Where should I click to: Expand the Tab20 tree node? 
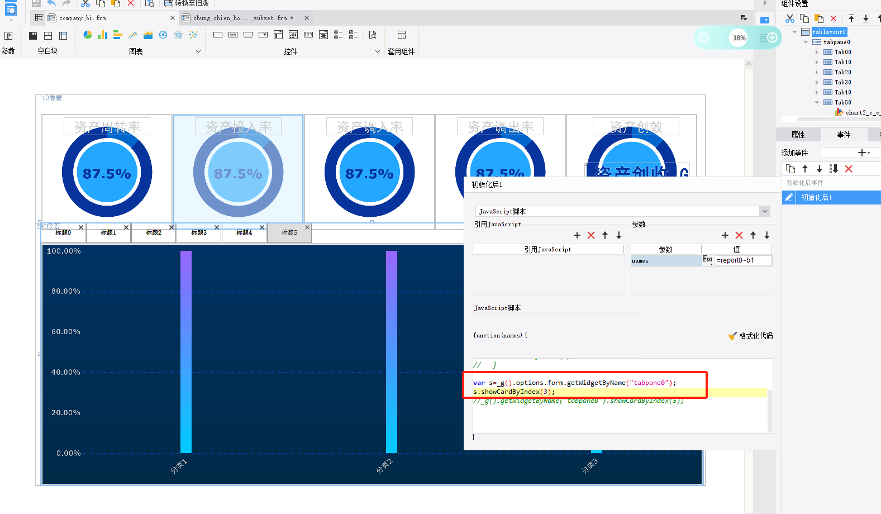point(817,72)
